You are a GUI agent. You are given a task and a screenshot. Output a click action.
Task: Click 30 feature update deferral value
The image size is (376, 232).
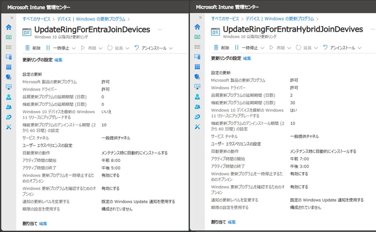pyautogui.click(x=292, y=103)
